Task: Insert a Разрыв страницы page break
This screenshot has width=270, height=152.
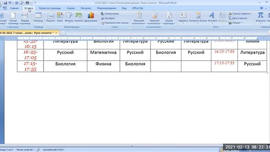Action: point(25,19)
